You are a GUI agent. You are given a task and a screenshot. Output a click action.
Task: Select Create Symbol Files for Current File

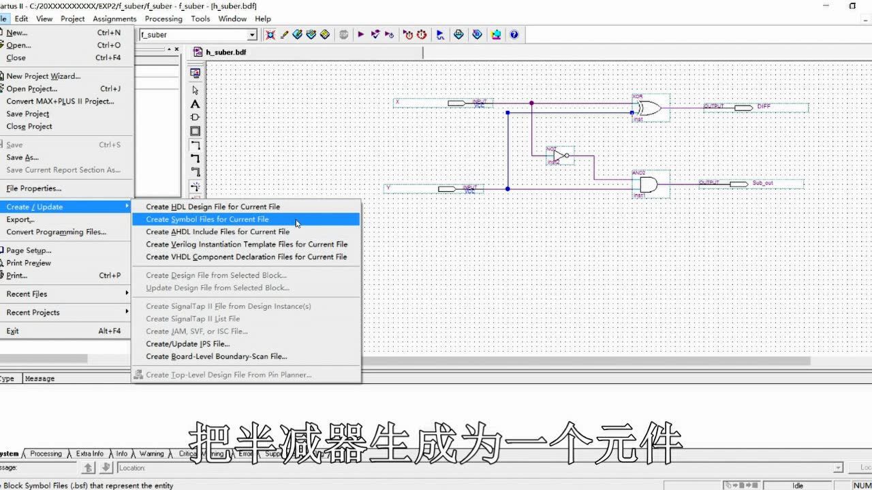pyautogui.click(x=207, y=219)
